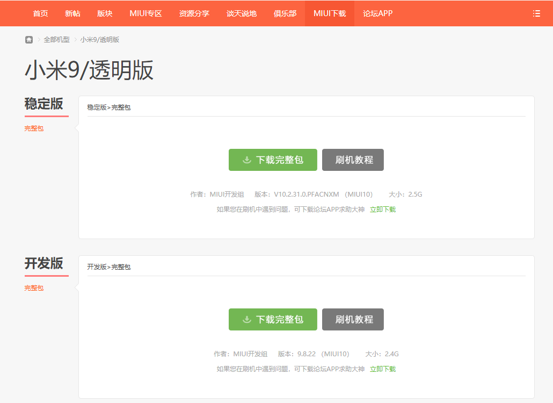Open the 版块 nav item
This screenshot has width=553, height=403.
point(105,13)
